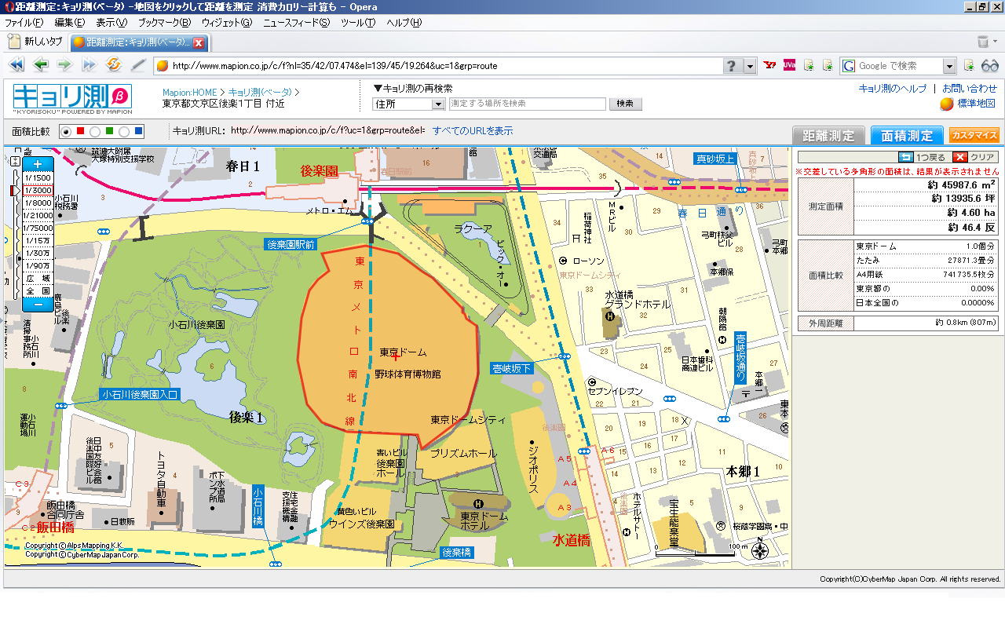This screenshot has height=628, width=1005.
Task: Open the ファイル menu
Action: point(24,23)
